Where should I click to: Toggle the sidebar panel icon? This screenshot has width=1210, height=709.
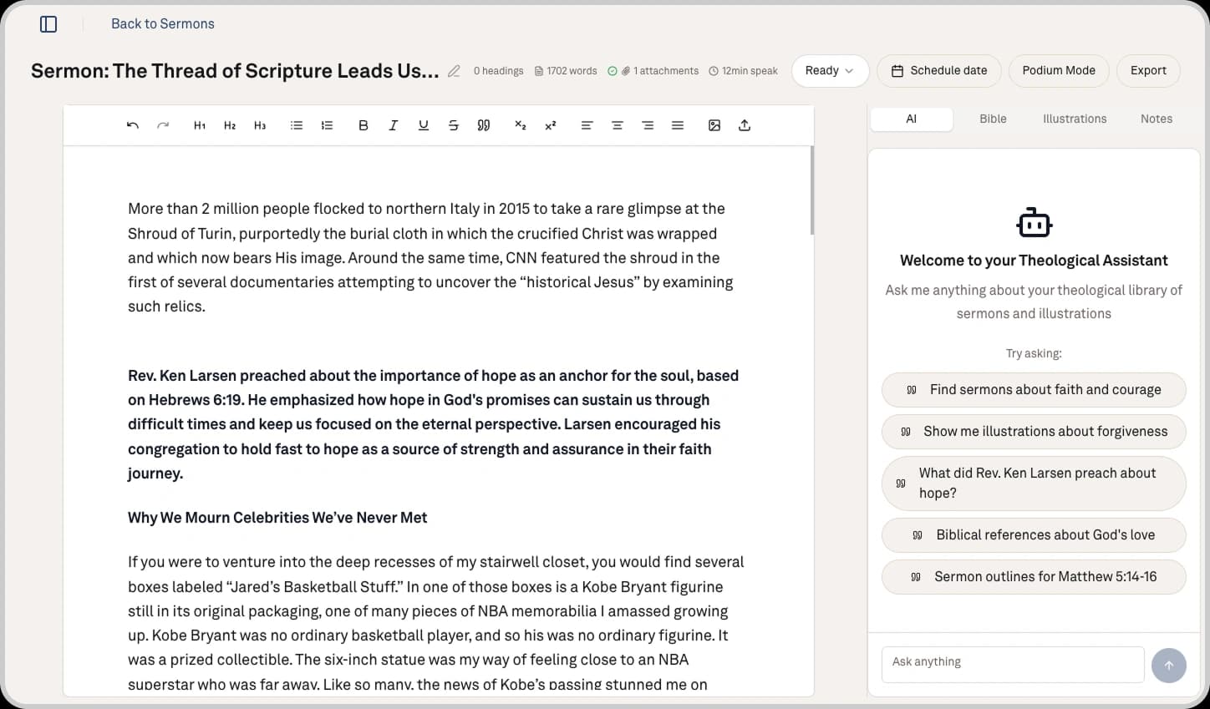coord(48,24)
